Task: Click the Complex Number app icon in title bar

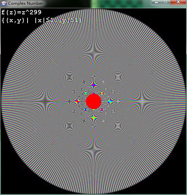Action: [3, 3]
